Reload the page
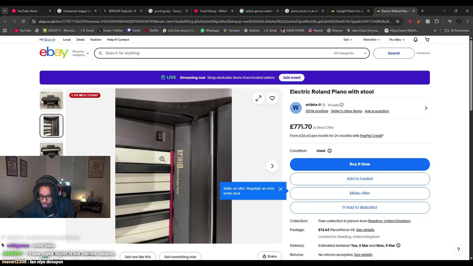The image size is (473, 266). pos(23,21)
